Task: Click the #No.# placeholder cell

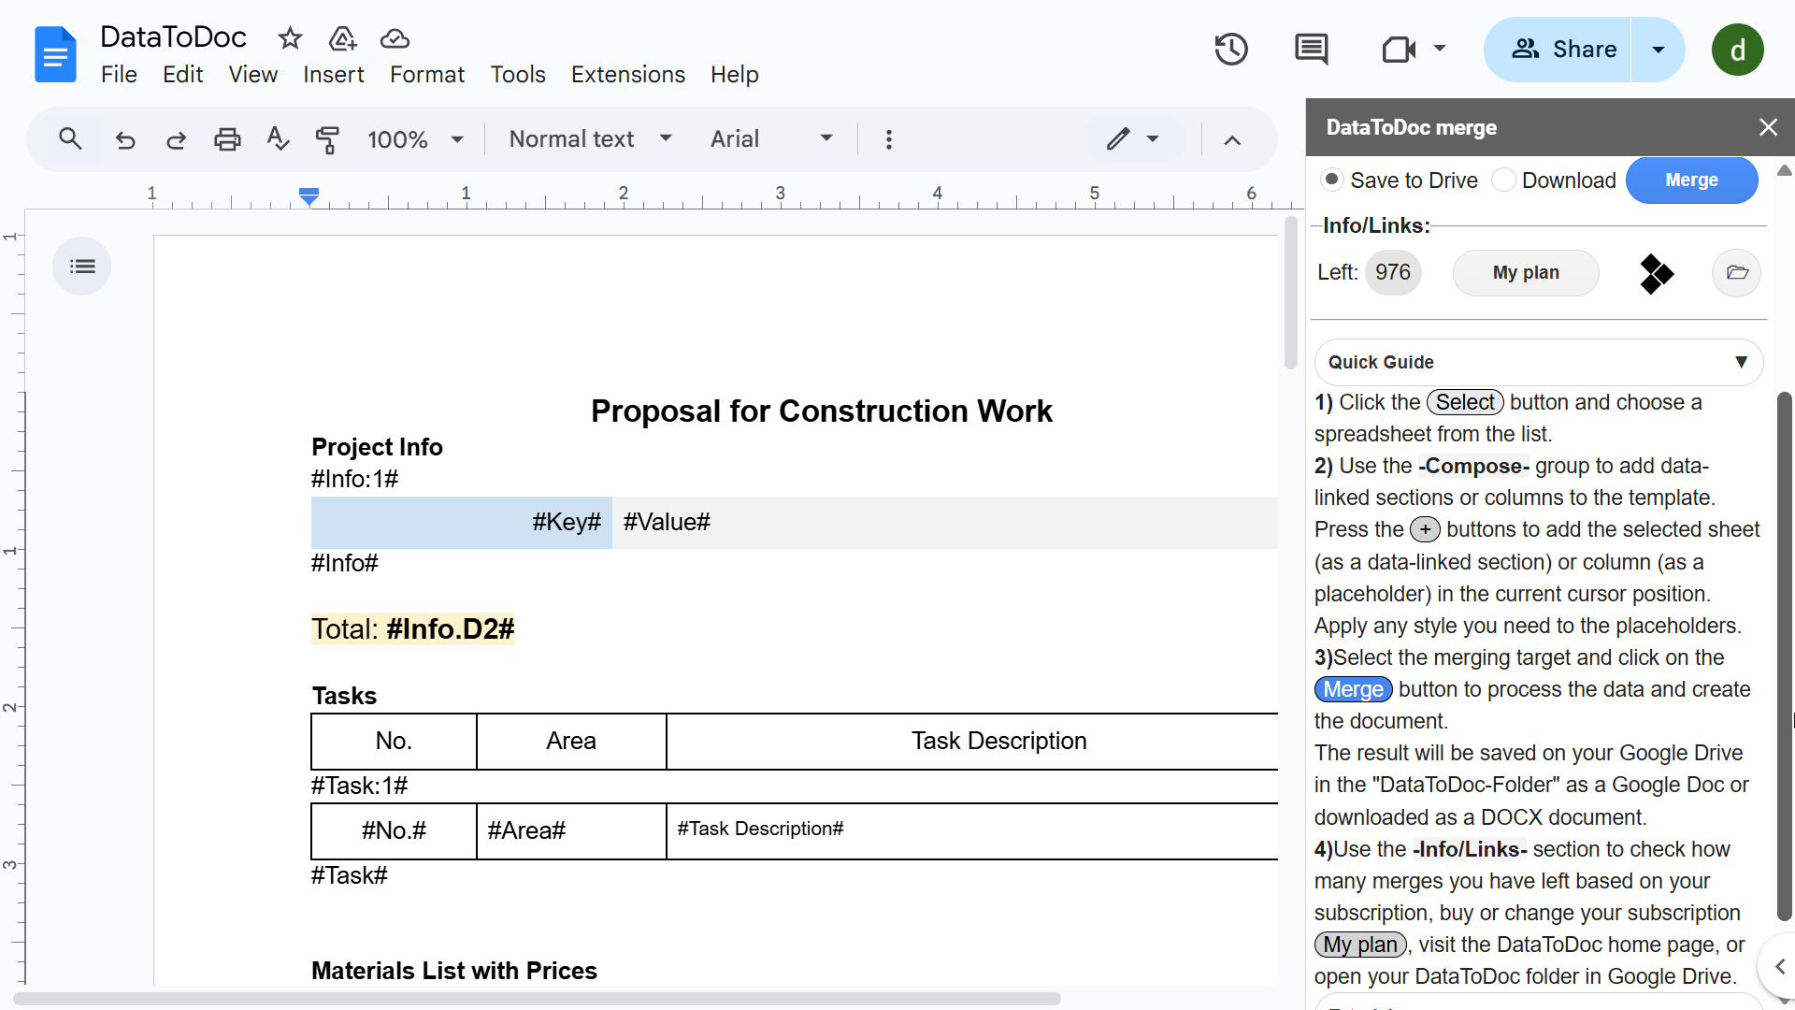Action: 394,831
